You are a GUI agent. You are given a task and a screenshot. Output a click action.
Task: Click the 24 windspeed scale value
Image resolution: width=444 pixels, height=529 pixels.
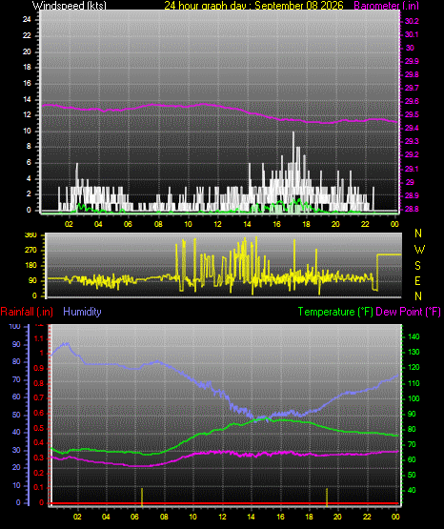[27, 20]
